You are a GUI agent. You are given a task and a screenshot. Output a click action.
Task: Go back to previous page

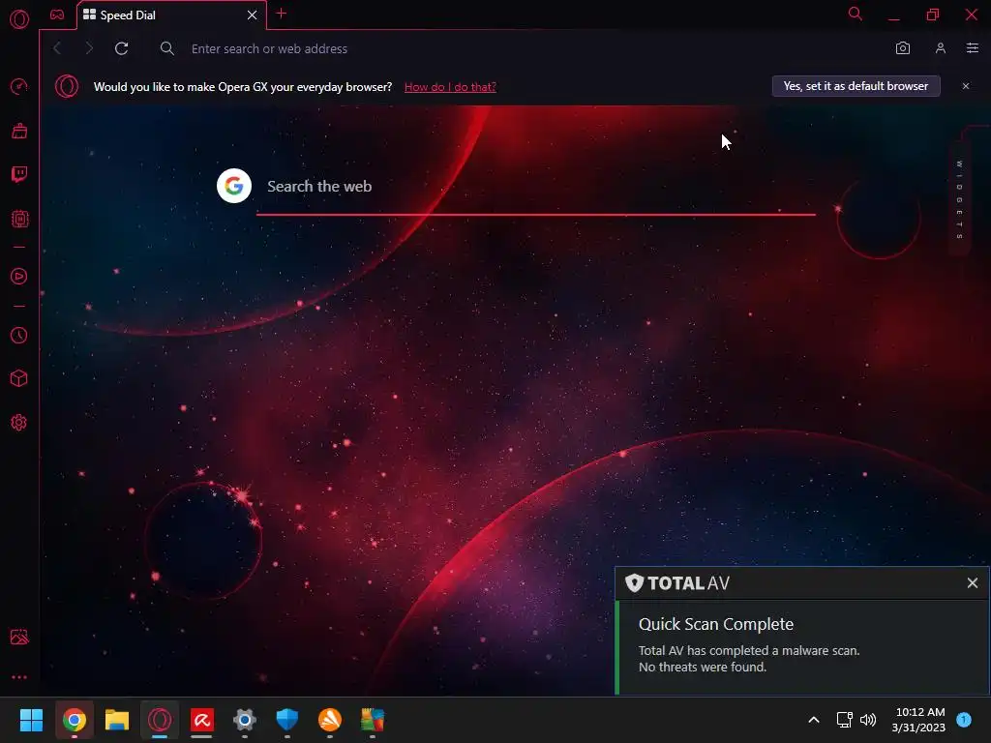57,48
